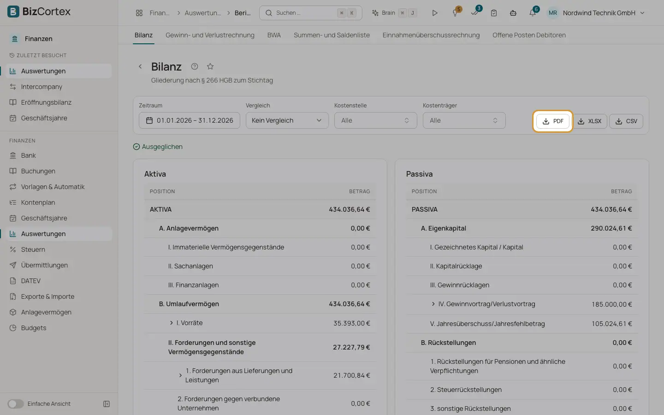This screenshot has height=415, width=664.
Task: Open the Kostenträger dropdown
Action: tap(464, 120)
